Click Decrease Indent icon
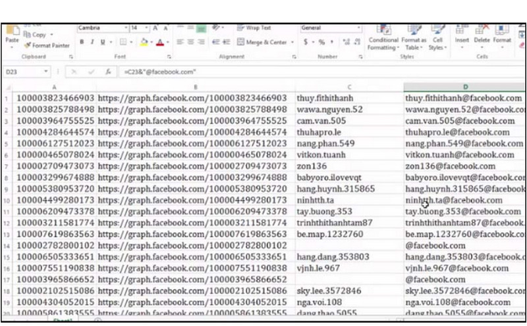This screenshot has width=527, height=326. (x=216, y=42)
